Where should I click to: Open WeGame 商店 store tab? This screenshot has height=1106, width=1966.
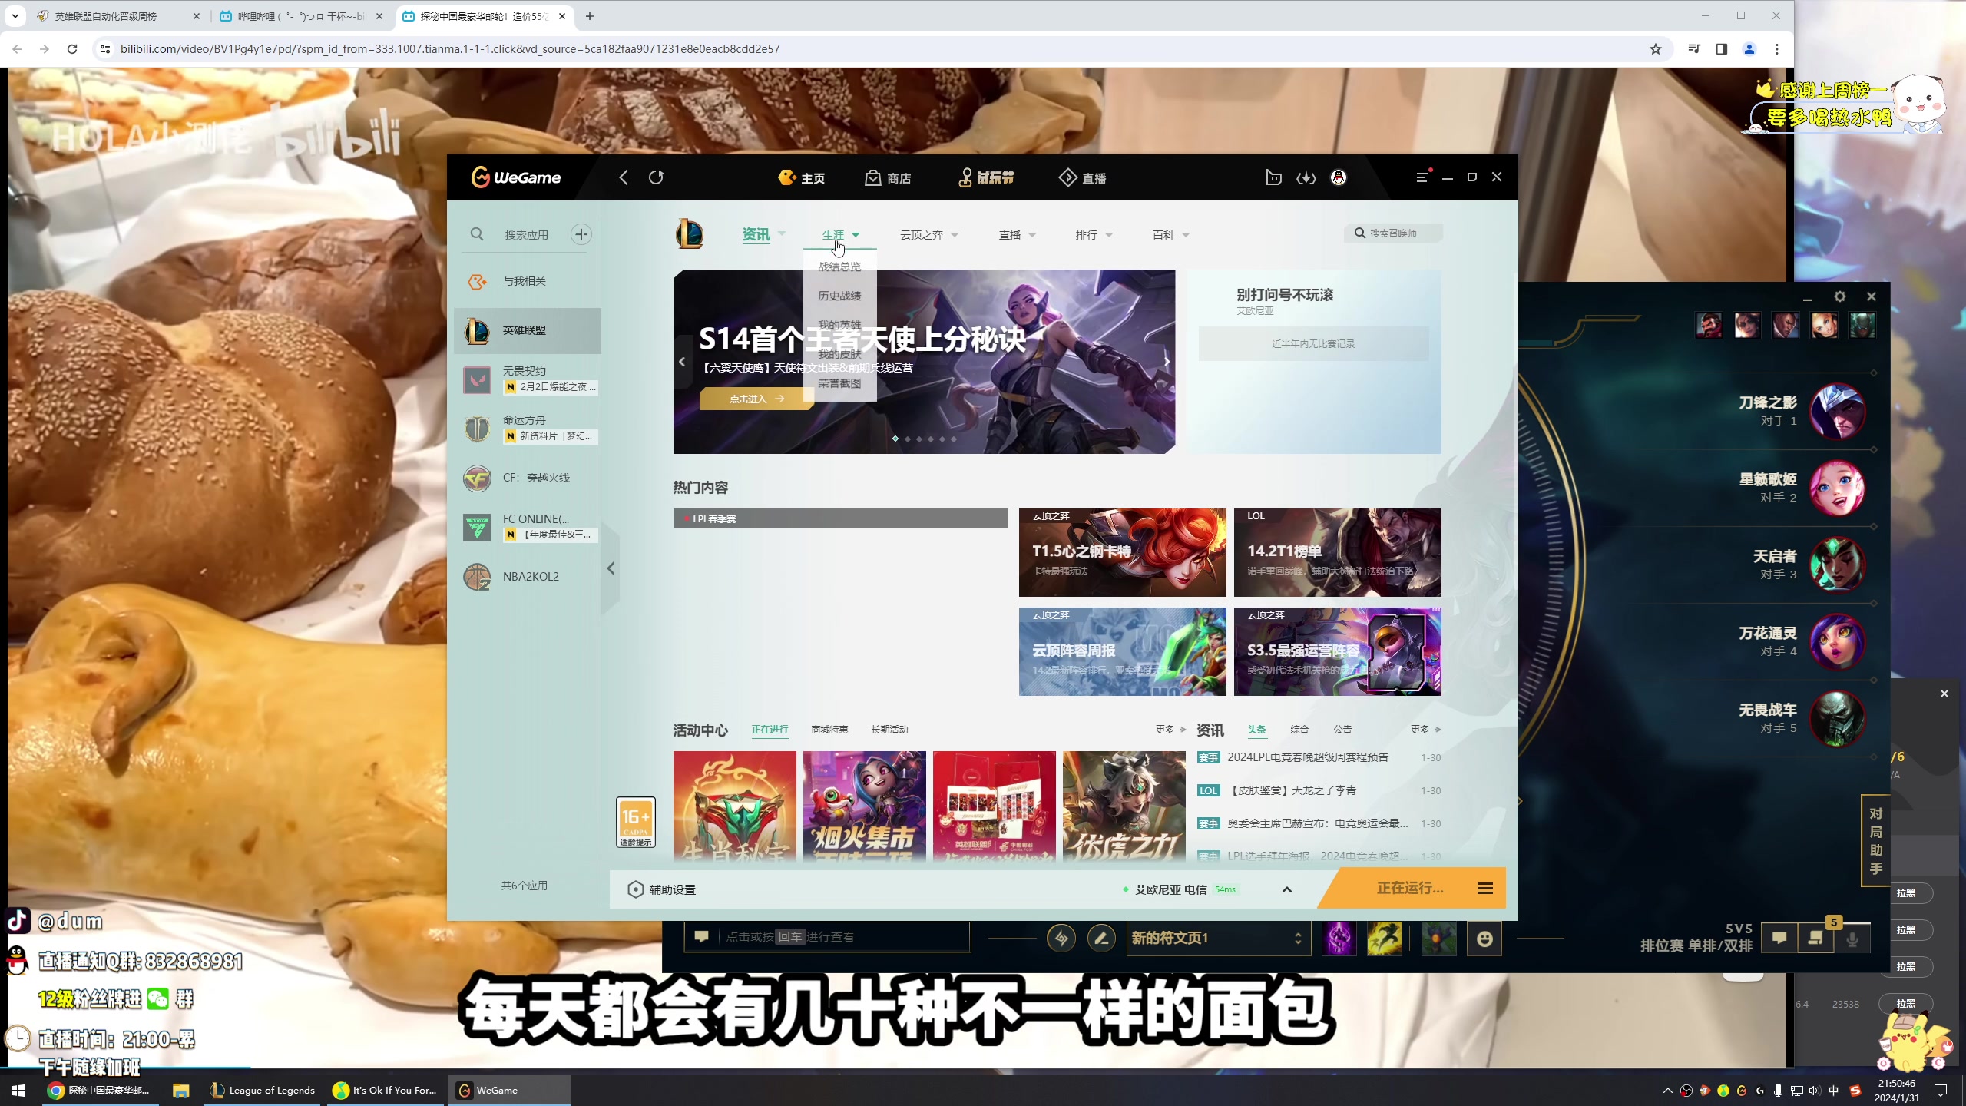tap(888, 178)
